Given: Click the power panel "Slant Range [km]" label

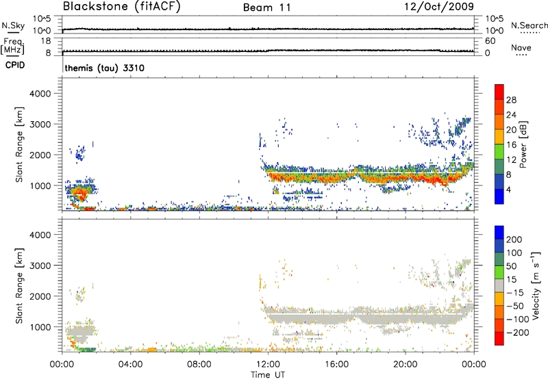Looking at the screenshot, I should tap(19, 144).
